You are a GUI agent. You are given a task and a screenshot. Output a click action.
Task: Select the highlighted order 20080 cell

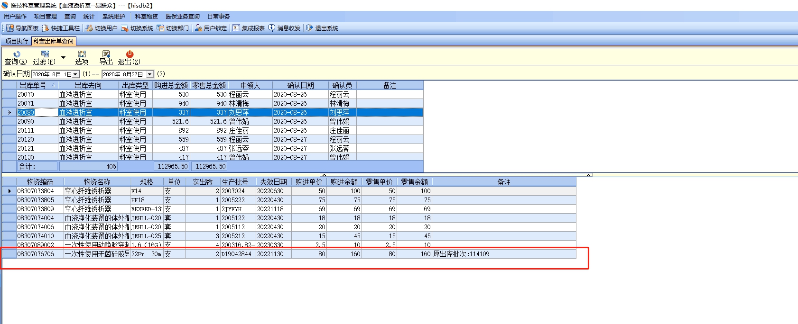[x=37, y=112]
